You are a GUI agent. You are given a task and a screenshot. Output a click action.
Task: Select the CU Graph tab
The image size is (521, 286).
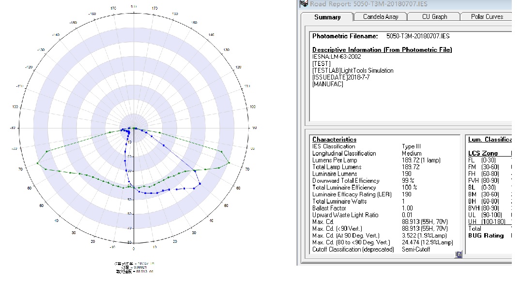tap(433, 17)
